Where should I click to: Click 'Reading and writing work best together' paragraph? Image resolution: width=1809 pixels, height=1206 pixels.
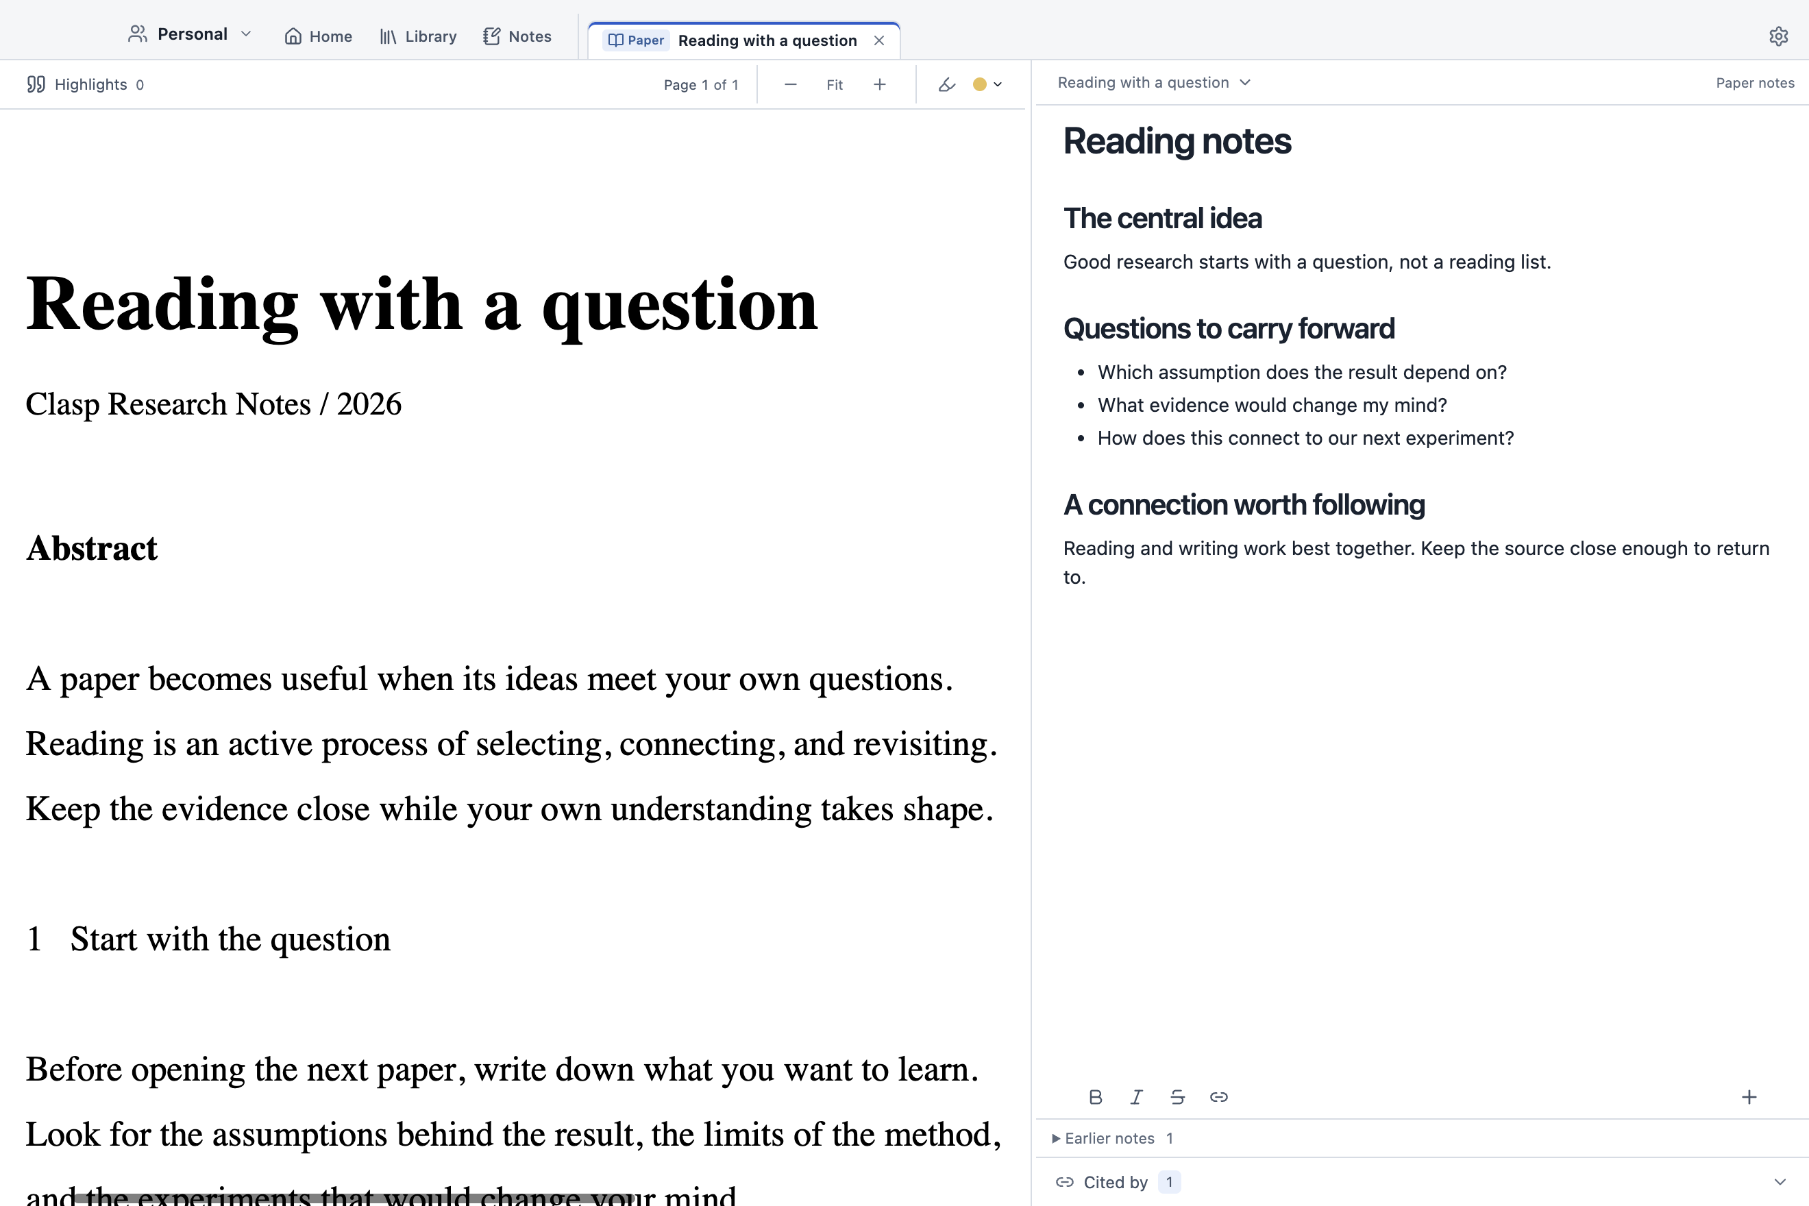coord(1416,563)
